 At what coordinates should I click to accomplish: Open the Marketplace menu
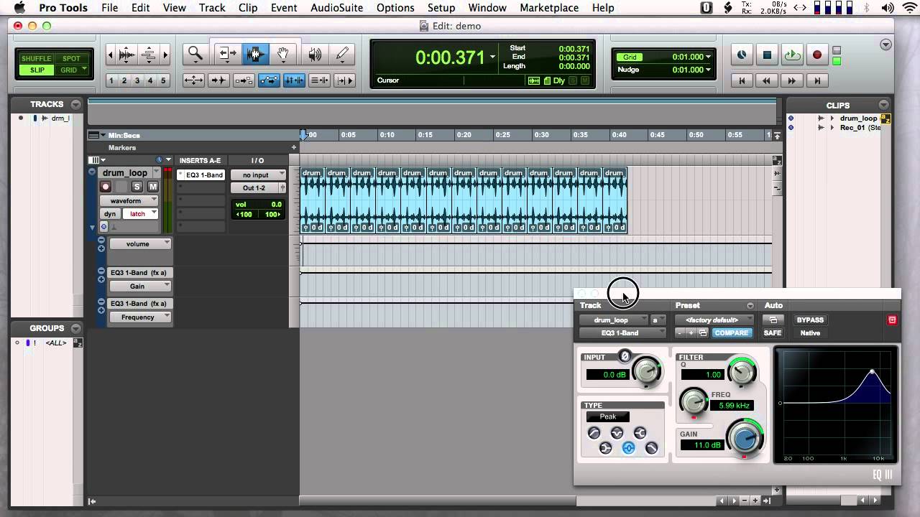click(549, 8)
